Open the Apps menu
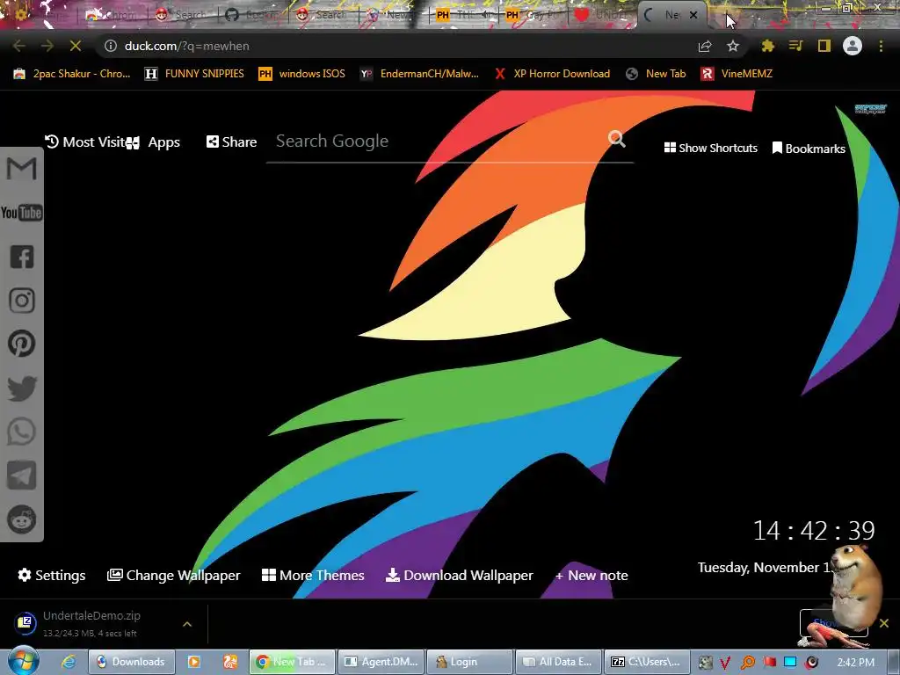The height and width of the screenshot is (675, 900). 153,142
